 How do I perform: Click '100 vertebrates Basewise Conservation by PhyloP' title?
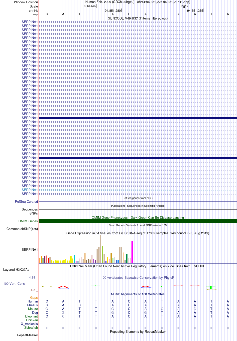(138, 277)
